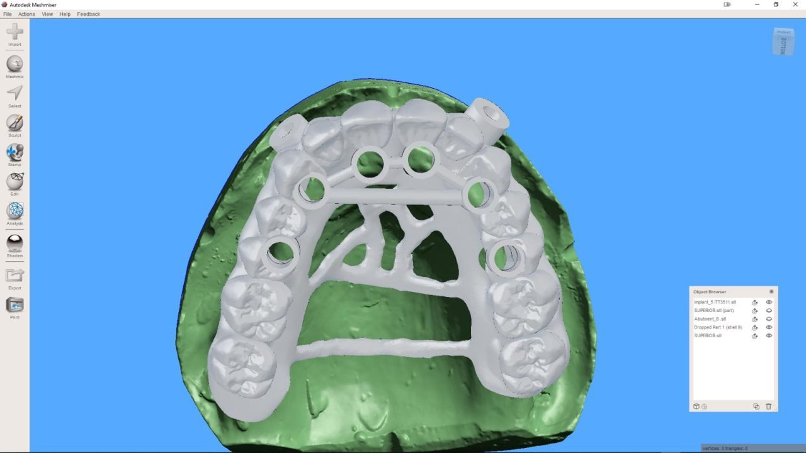This screenshot has width=806, height=453.
Task: Open the File menu
Action: click(x=8, y=14)
